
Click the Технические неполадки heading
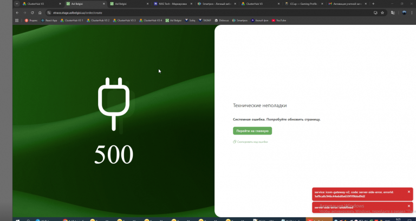260,105
